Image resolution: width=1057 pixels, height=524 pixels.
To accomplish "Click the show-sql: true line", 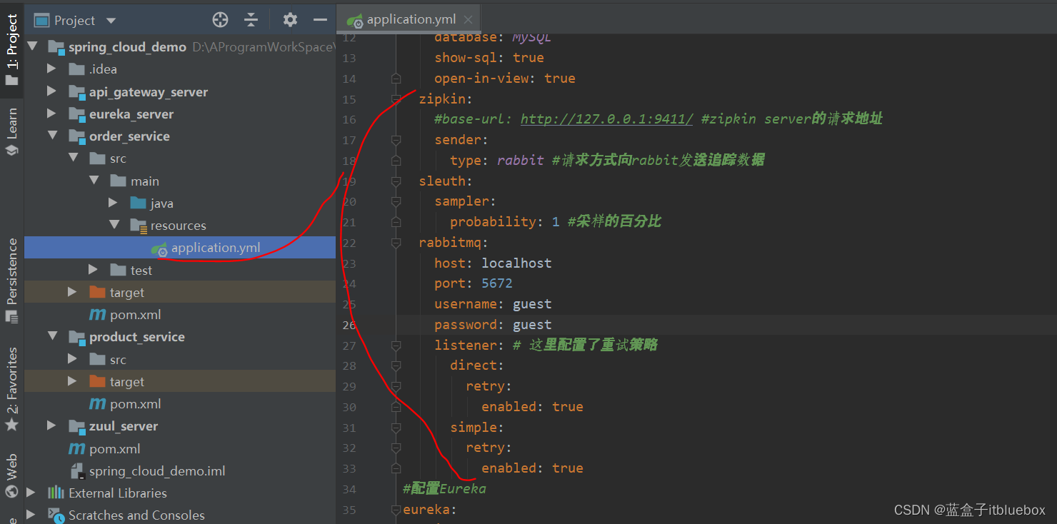I will (x=489, y=58).
